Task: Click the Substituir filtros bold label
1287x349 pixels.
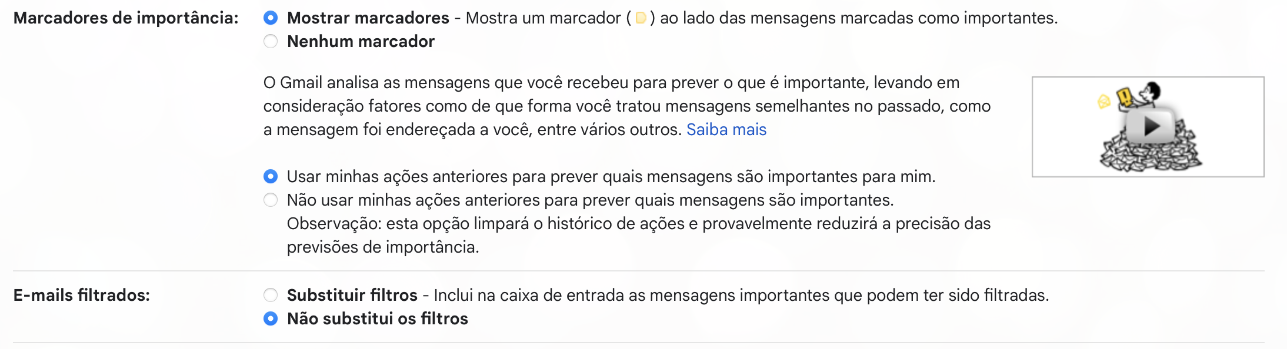Action: (x=352, y=295)
